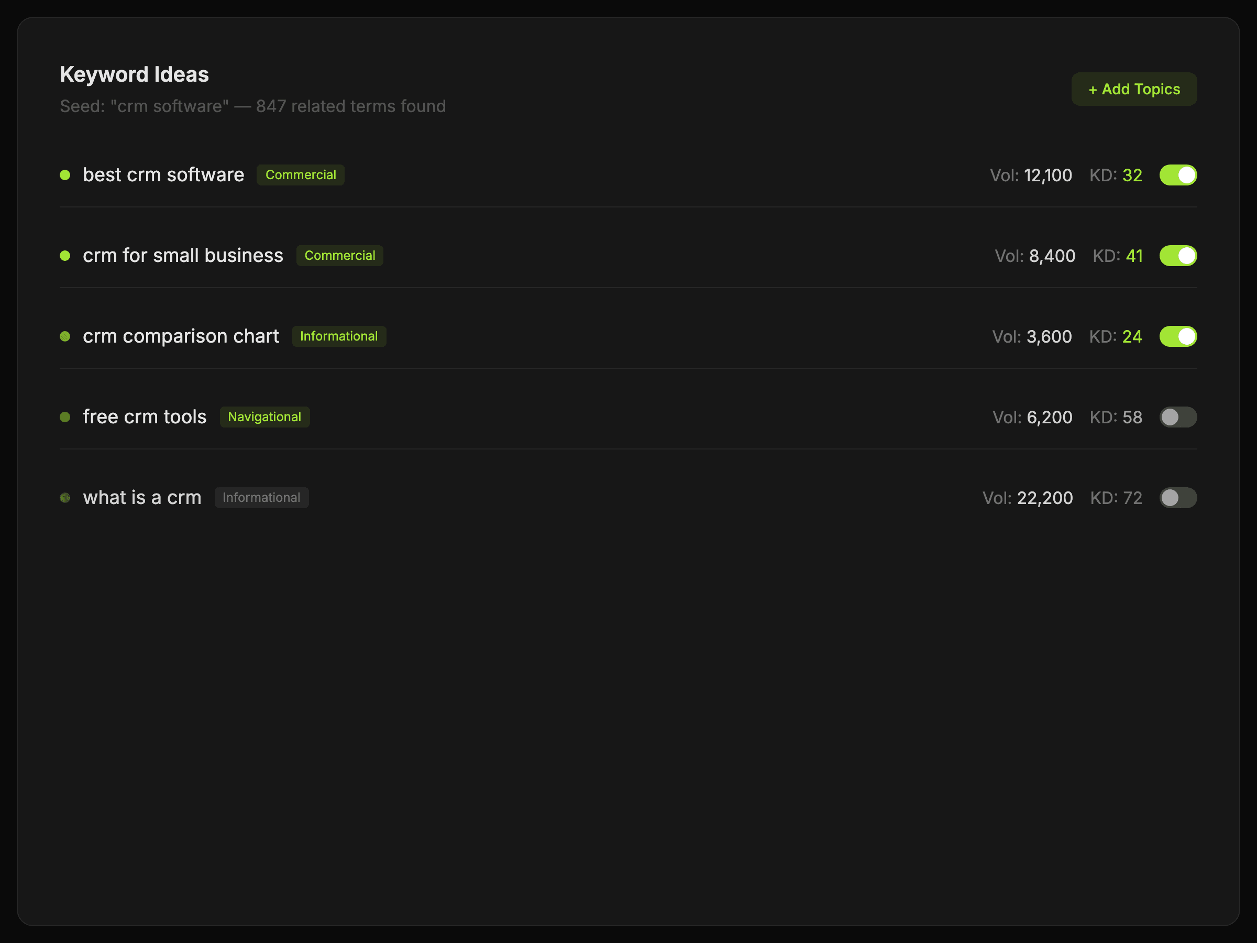Click status dot beside crm comparison chart

tap(65, 336)
